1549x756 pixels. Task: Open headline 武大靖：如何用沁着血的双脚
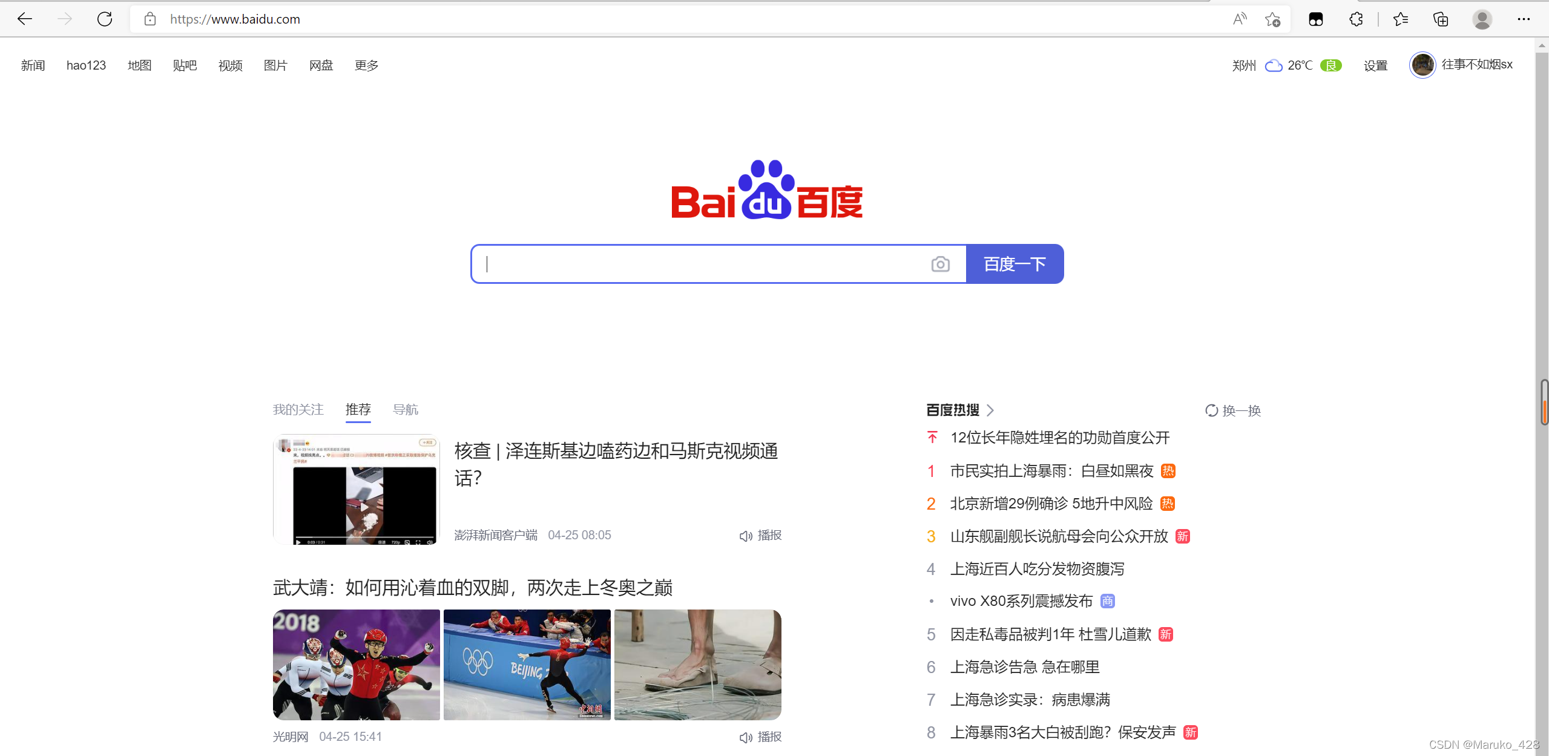(x=472, y=587)
